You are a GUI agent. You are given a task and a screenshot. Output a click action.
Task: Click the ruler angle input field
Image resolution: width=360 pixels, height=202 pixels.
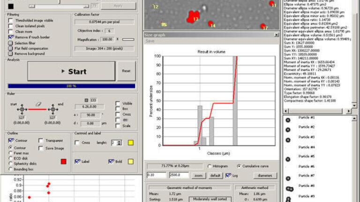[x=90, y=115]
